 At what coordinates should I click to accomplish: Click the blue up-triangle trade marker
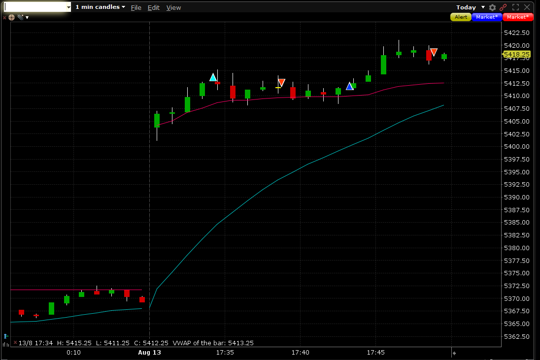tap(349, 86)
